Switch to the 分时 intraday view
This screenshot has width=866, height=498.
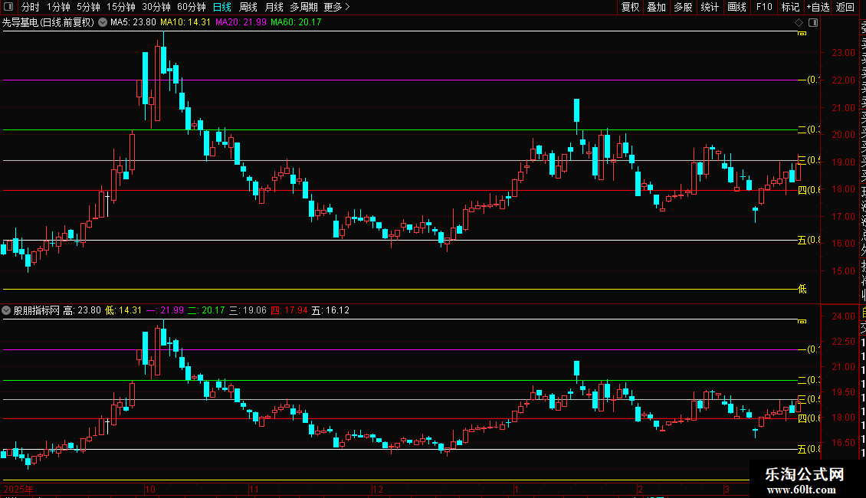(31, 7)
